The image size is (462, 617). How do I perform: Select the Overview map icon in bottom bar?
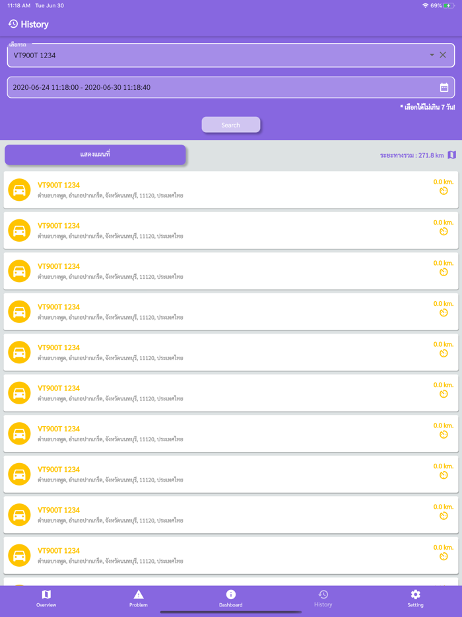pyautogui.click(x=46, y=593)
